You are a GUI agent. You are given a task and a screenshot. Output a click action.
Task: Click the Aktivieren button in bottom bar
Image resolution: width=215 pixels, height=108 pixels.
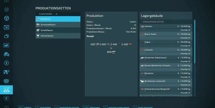coord(43,107)
